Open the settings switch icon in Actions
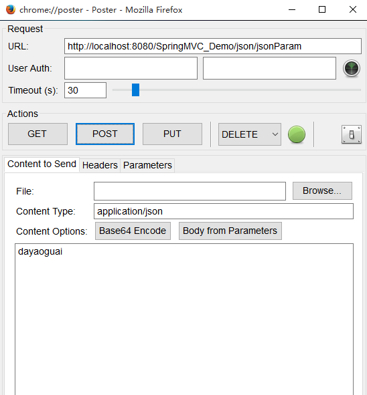The image size is (367, 395). coord(352,134)
